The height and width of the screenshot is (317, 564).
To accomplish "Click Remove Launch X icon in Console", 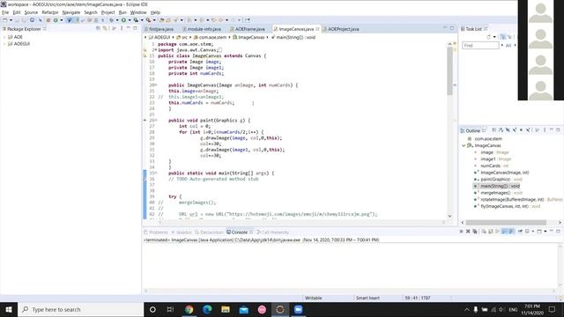I will pyautogui.click(x=468, y=232).
